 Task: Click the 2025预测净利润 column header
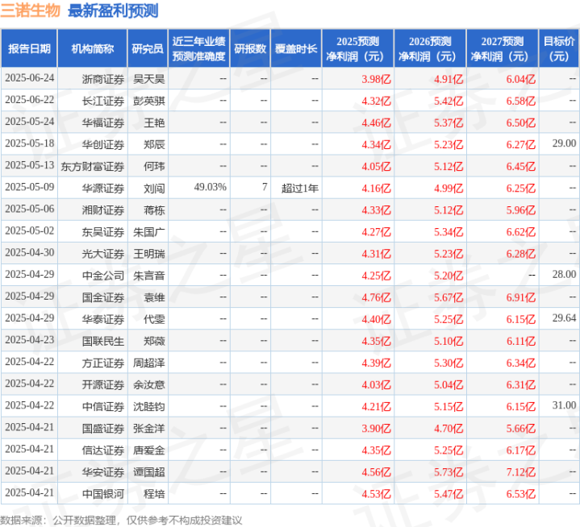(x=357, y=48)
